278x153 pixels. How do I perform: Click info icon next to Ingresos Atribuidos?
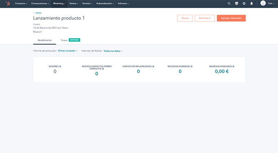pos(233,67)
